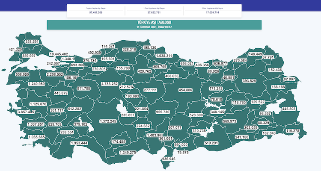
Task: Click the northwestern province labeled 358.591
Action: coord(32,41)
